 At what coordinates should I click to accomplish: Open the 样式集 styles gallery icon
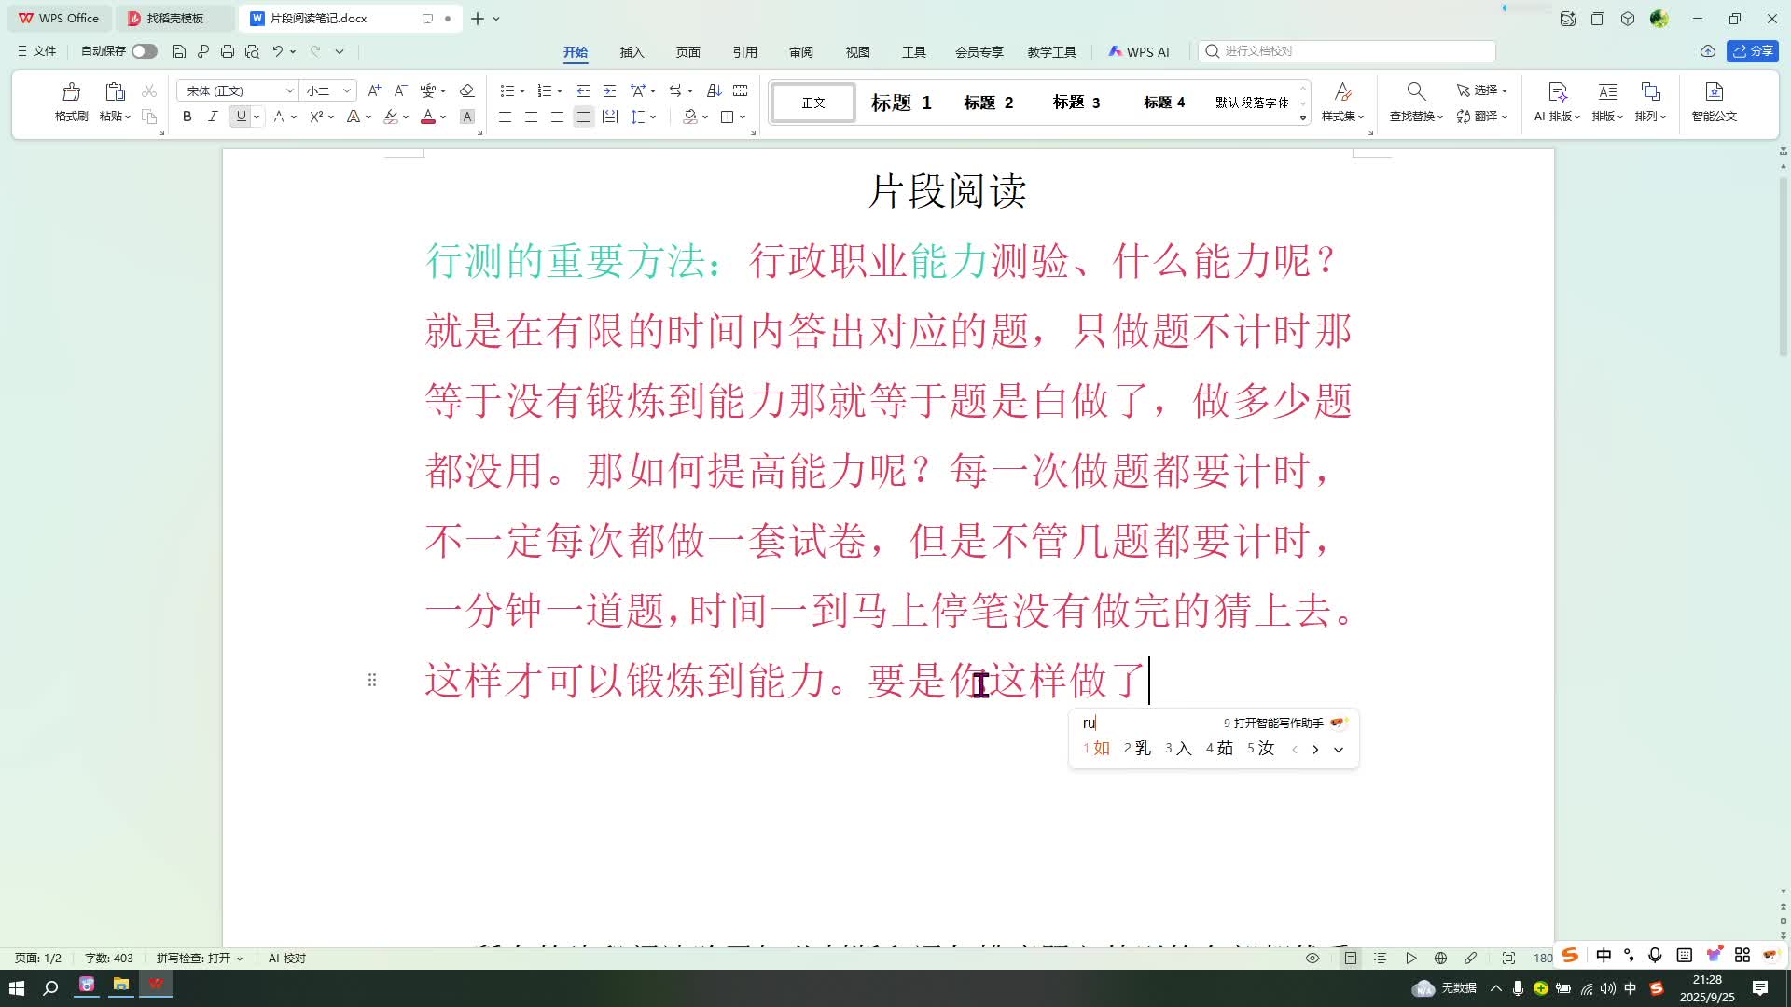(1342, 101)
